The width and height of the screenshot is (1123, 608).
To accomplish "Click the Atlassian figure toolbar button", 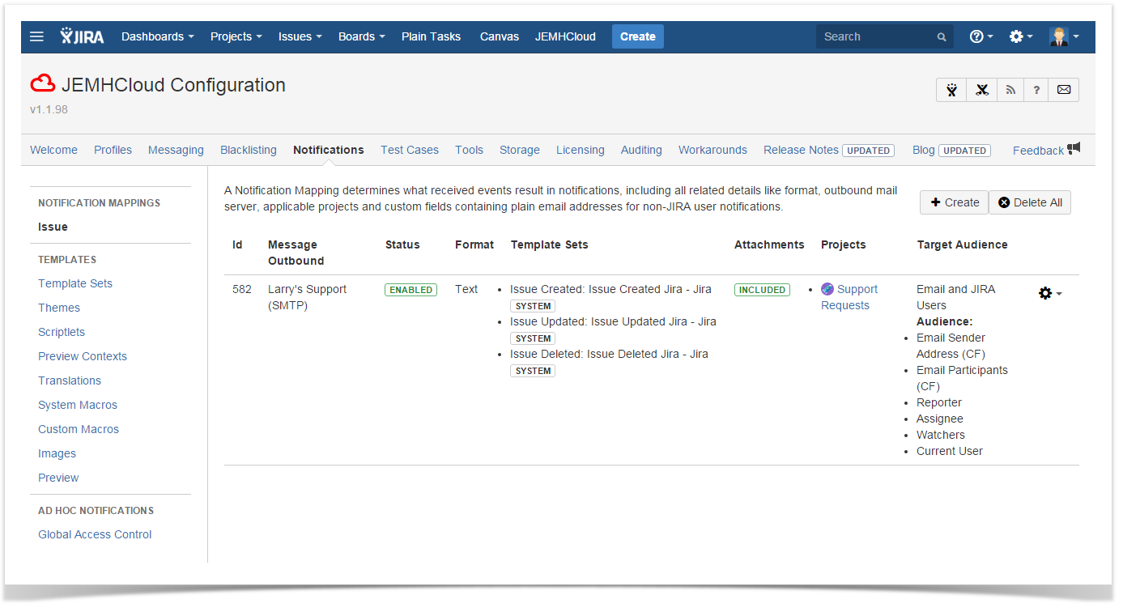I will tap(952, 90).
